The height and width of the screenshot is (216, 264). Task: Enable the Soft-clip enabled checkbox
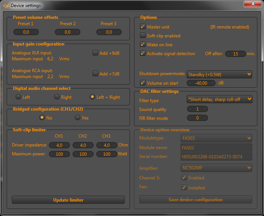click(143, 36)
